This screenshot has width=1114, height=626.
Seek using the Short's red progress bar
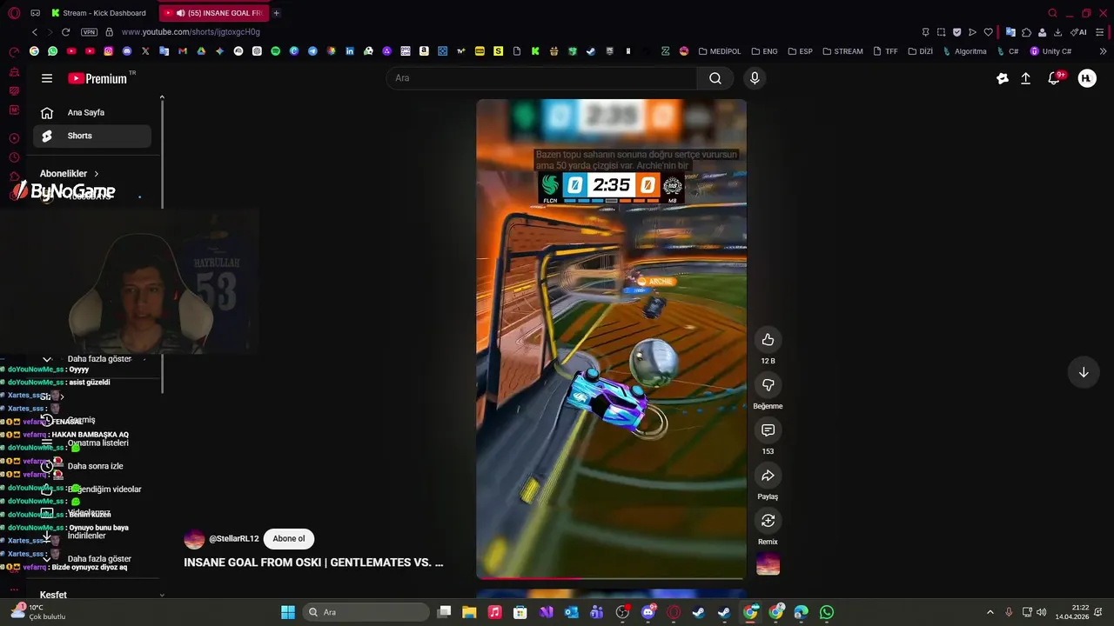pos(611,577)
